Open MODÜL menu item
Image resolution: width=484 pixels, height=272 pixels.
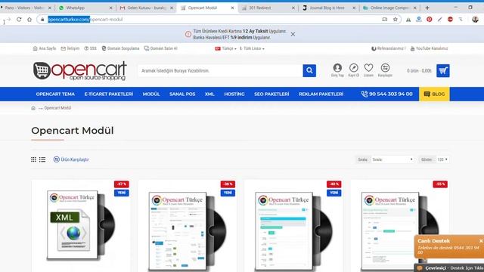[x=151, y=94]
